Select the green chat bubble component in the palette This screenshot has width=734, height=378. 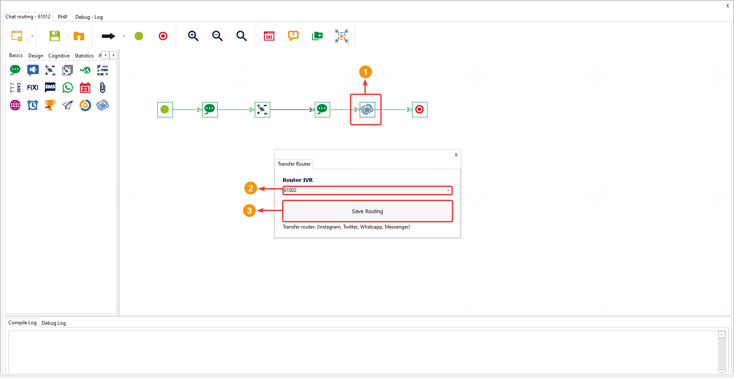[15, 70]
